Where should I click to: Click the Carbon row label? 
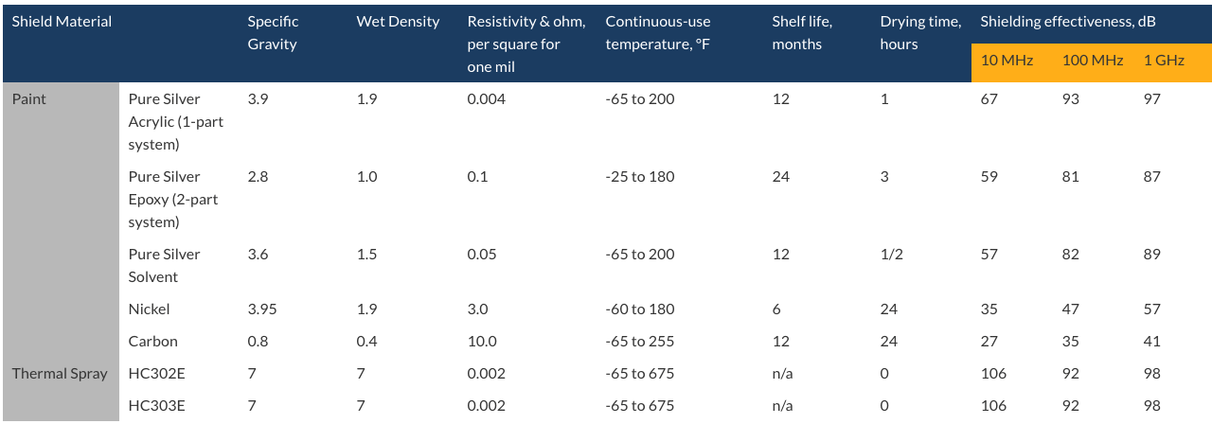153,341
